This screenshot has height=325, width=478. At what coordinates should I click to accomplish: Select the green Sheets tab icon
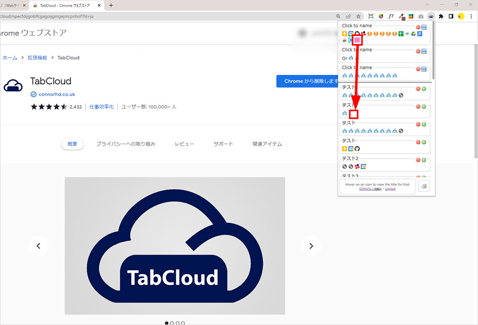tap(401, 33)
